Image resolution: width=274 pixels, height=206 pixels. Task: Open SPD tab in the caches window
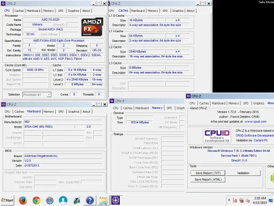[165, 11]
